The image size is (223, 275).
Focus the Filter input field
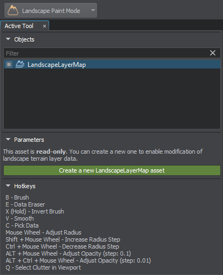tap(106, 53)
